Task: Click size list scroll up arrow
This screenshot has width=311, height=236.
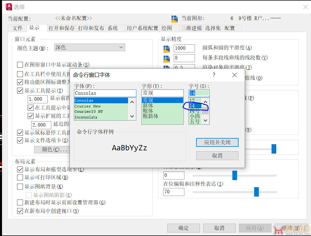Action: tap(206, 102)
